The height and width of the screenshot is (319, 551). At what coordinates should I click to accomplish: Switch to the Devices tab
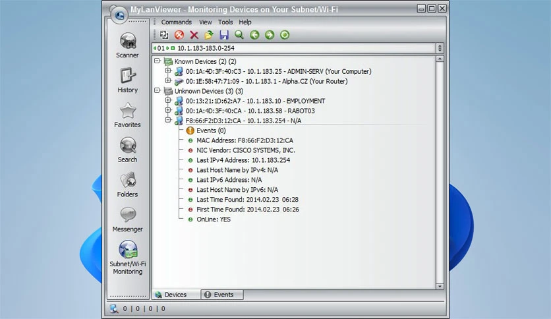(x=176, y=295)
